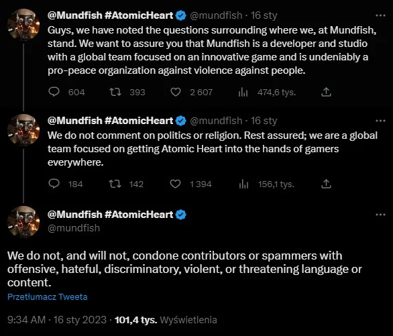393x336 pixels.
Task: Open more options menu on first tweet
Action: [380, 15]
